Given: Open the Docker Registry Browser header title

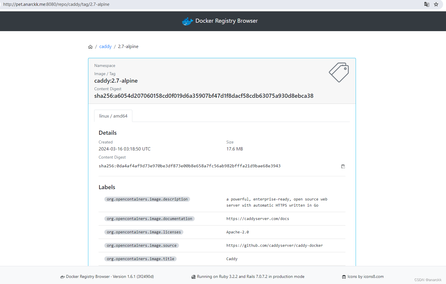Looking at the screenshot, I should [226, 21].
